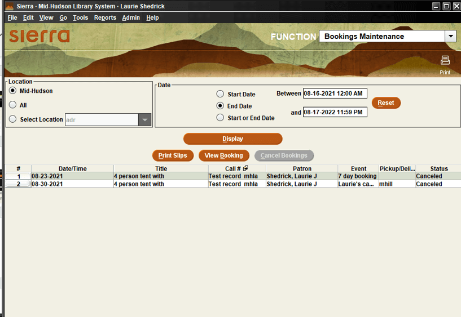Image resolution: width=461 pixels, height=317 pixels.
Task: Open the Go menu
Action: [x=63, y=17]
